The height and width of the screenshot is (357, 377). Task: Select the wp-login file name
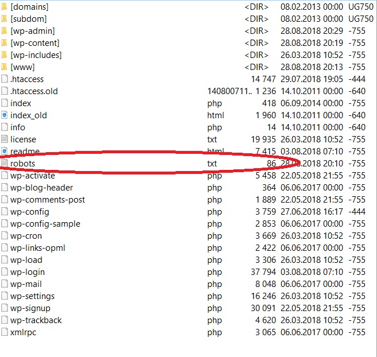point(27,272)
